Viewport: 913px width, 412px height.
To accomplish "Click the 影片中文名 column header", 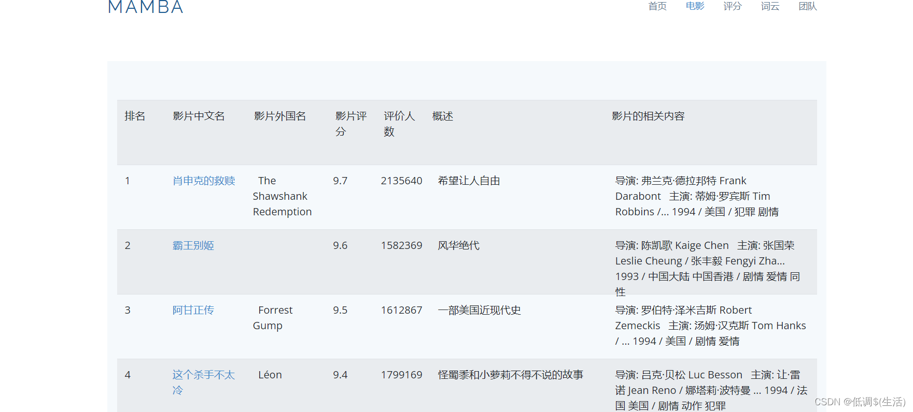I will [199, 116].
